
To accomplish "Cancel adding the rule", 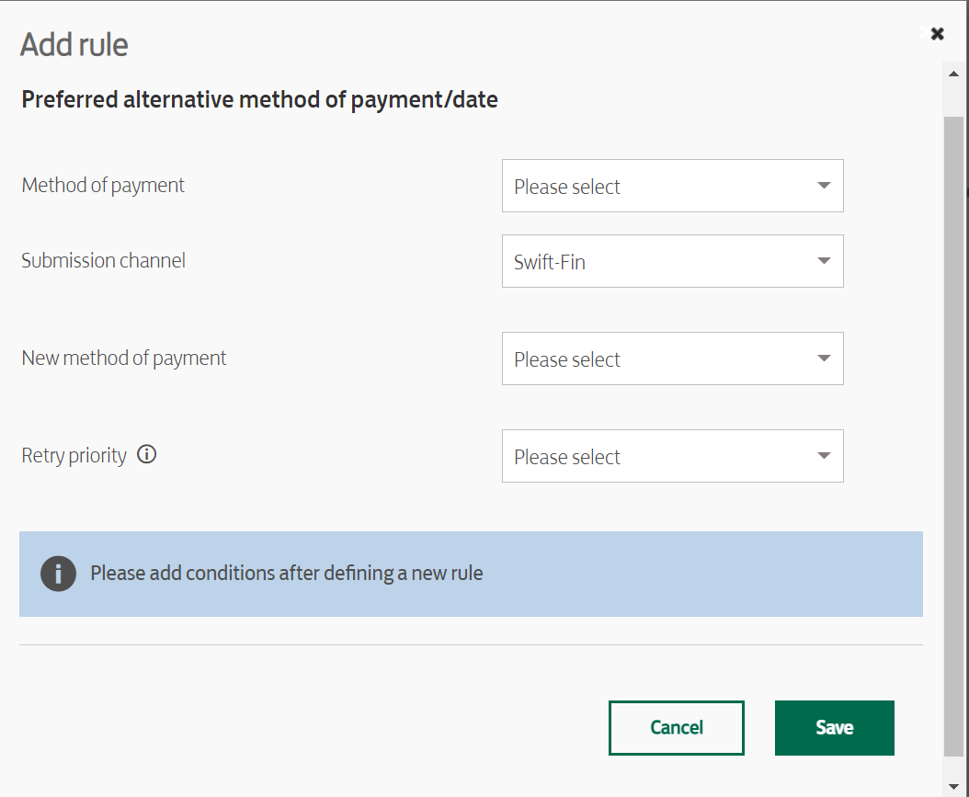I will 676,728.
